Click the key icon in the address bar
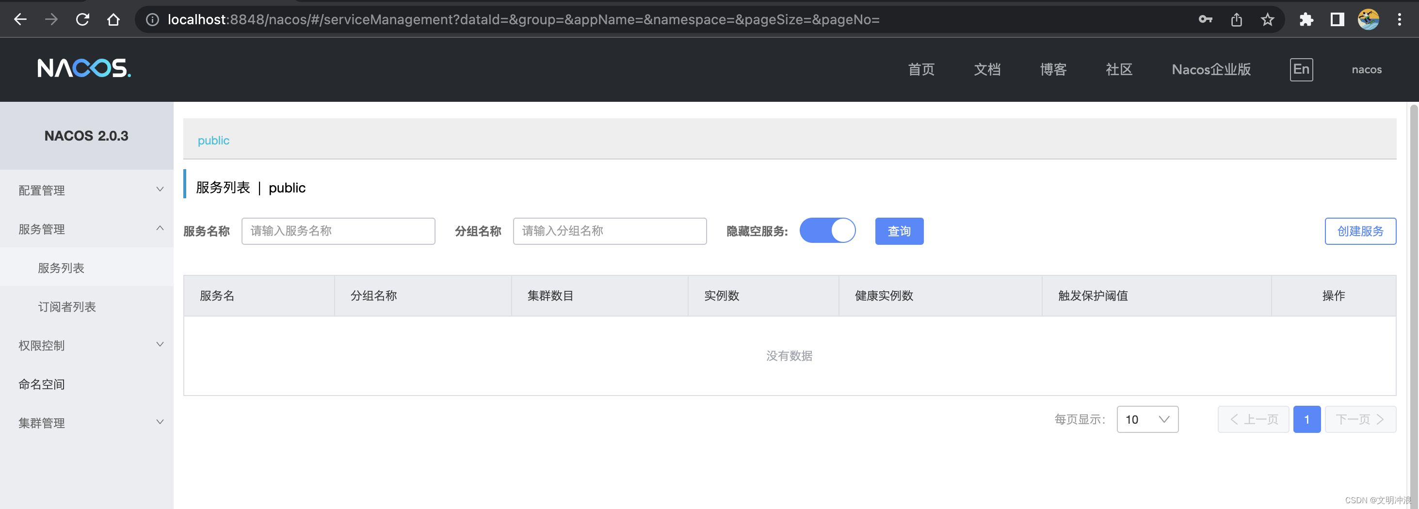 [x=1205, y=19]
